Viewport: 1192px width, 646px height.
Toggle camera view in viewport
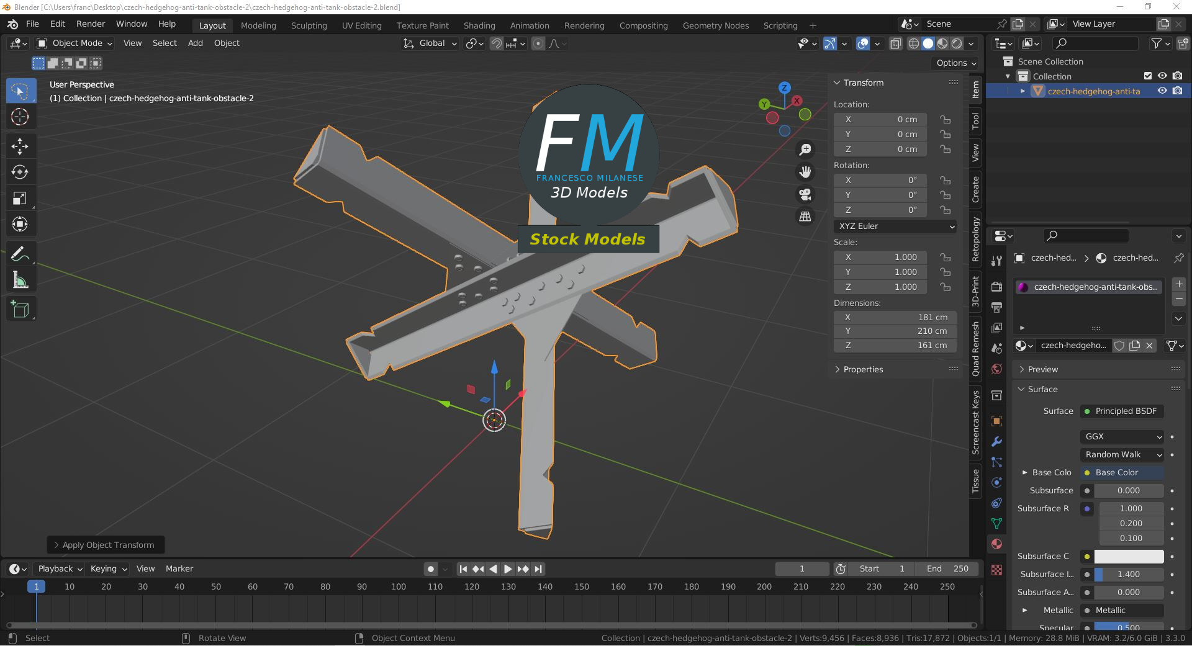point(805,194)
